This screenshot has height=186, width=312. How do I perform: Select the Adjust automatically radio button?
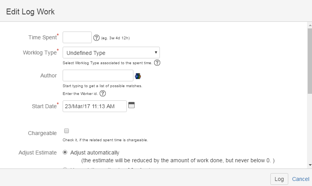coord(65,153)
